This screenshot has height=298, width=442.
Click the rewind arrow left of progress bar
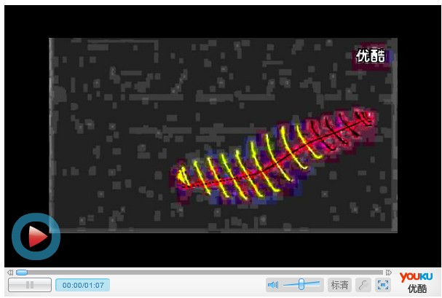(x=10, y=272)
